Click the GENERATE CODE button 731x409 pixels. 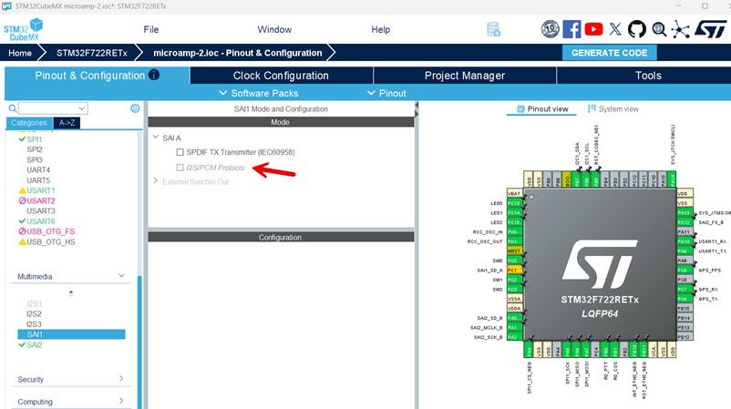(x=610, y=53)
